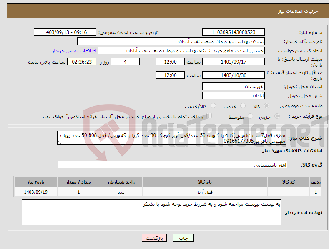The image size is (329, 249).
Task: Click the نام کالا column header
Action: [x=205, y=182]
